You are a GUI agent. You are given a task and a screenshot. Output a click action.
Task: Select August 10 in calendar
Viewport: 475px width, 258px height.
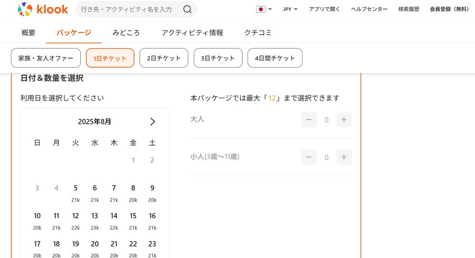point(37,221)
